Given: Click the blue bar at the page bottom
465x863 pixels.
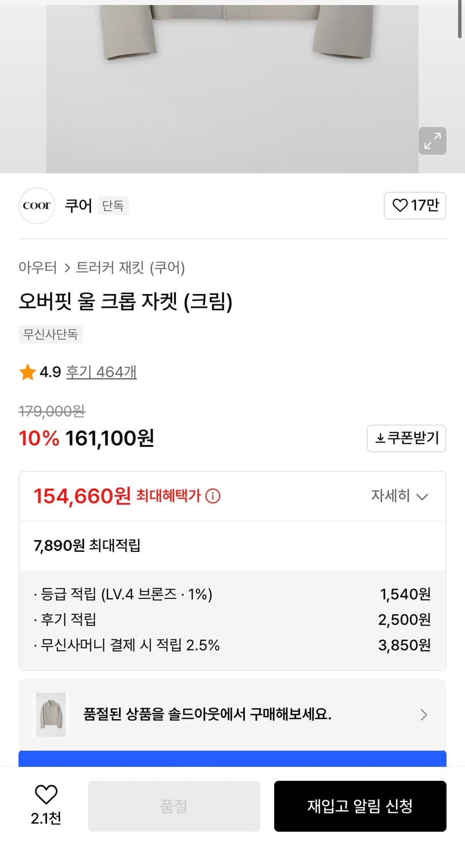Looking at the screenshot, I should 232,758.
